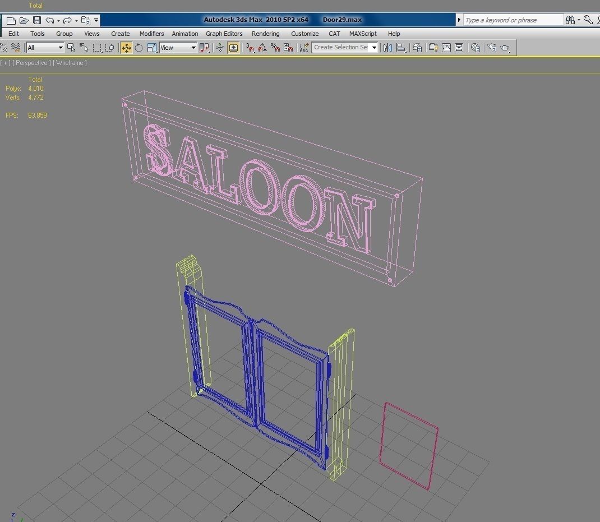Toggle Keyboard Shortcut Override

coord(233,48)
